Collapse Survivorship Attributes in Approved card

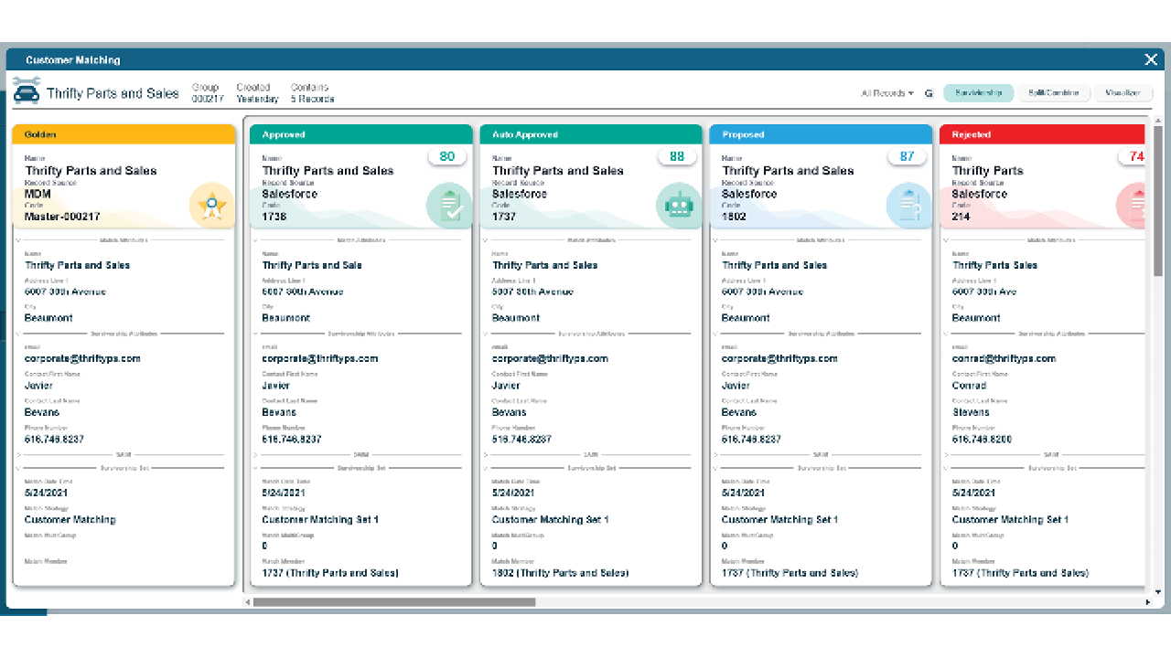(x=255, y=334)
